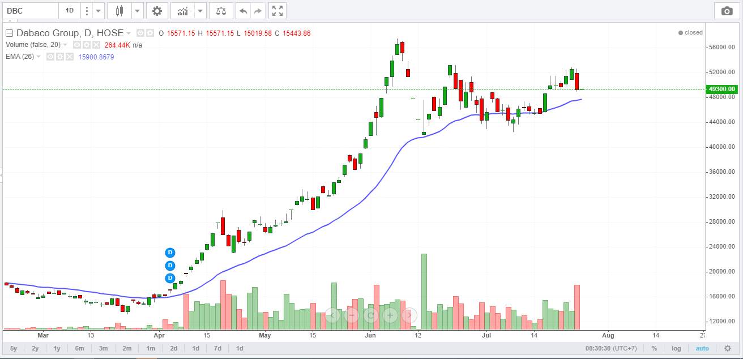Screen dimensions: 743x359
Task: Select the 2m range button
Action: click(127, 348)
